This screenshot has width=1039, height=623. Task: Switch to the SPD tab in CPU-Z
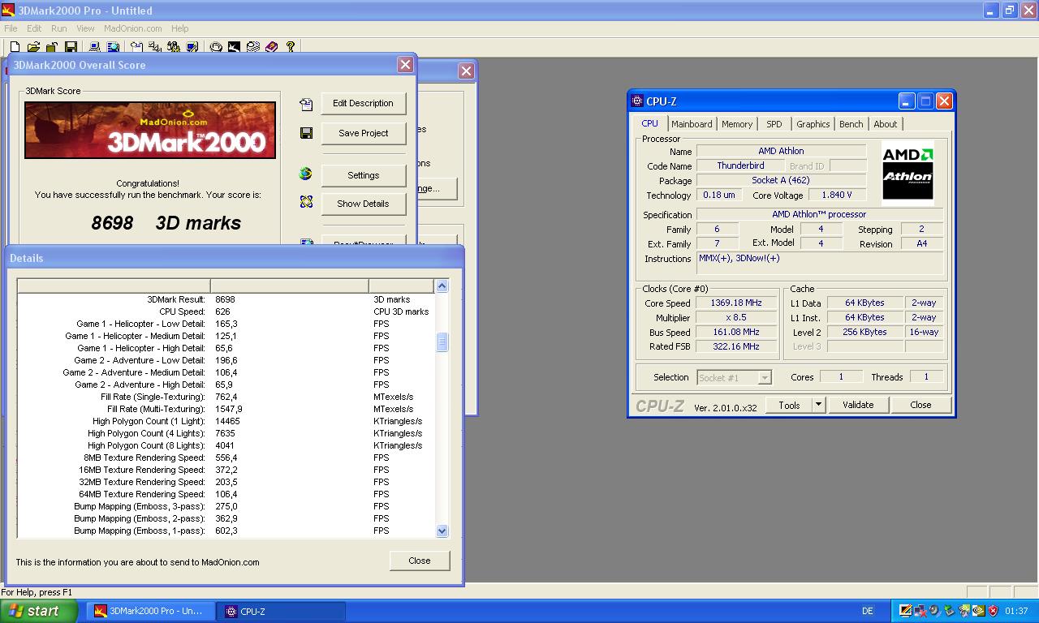coord(774,124)
